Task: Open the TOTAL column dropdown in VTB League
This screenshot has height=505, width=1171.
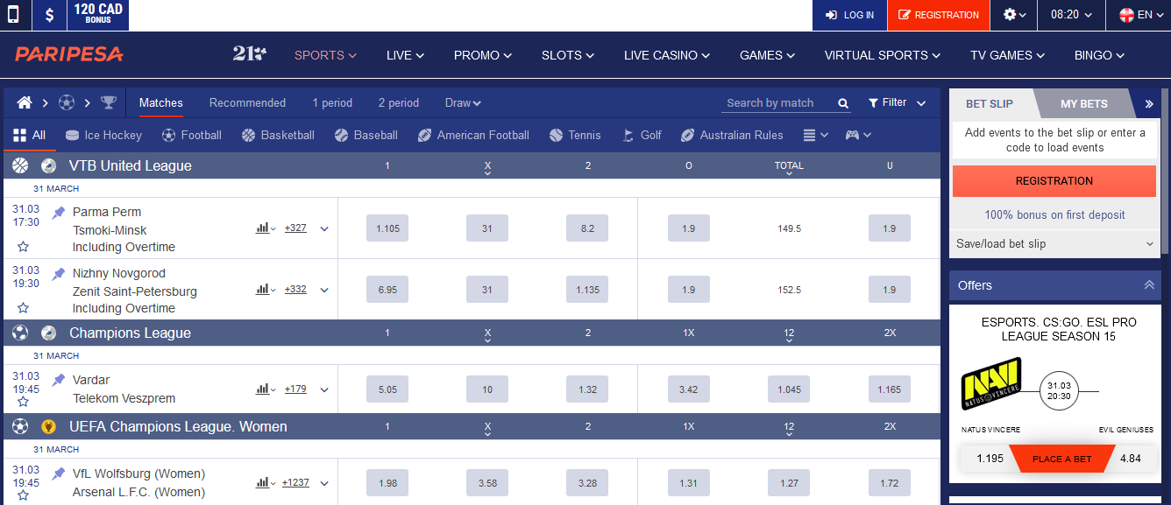Action: click(x=789, y=168)
